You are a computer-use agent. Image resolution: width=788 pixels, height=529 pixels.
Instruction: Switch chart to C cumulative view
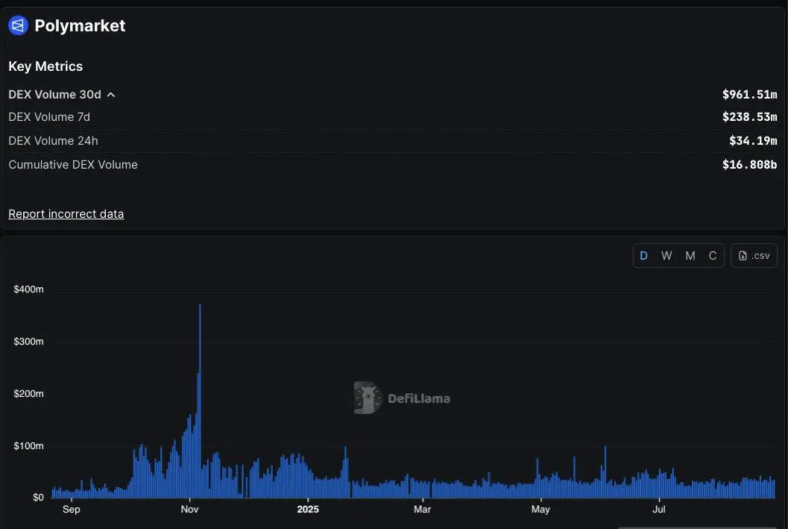(x=713, y=255)
